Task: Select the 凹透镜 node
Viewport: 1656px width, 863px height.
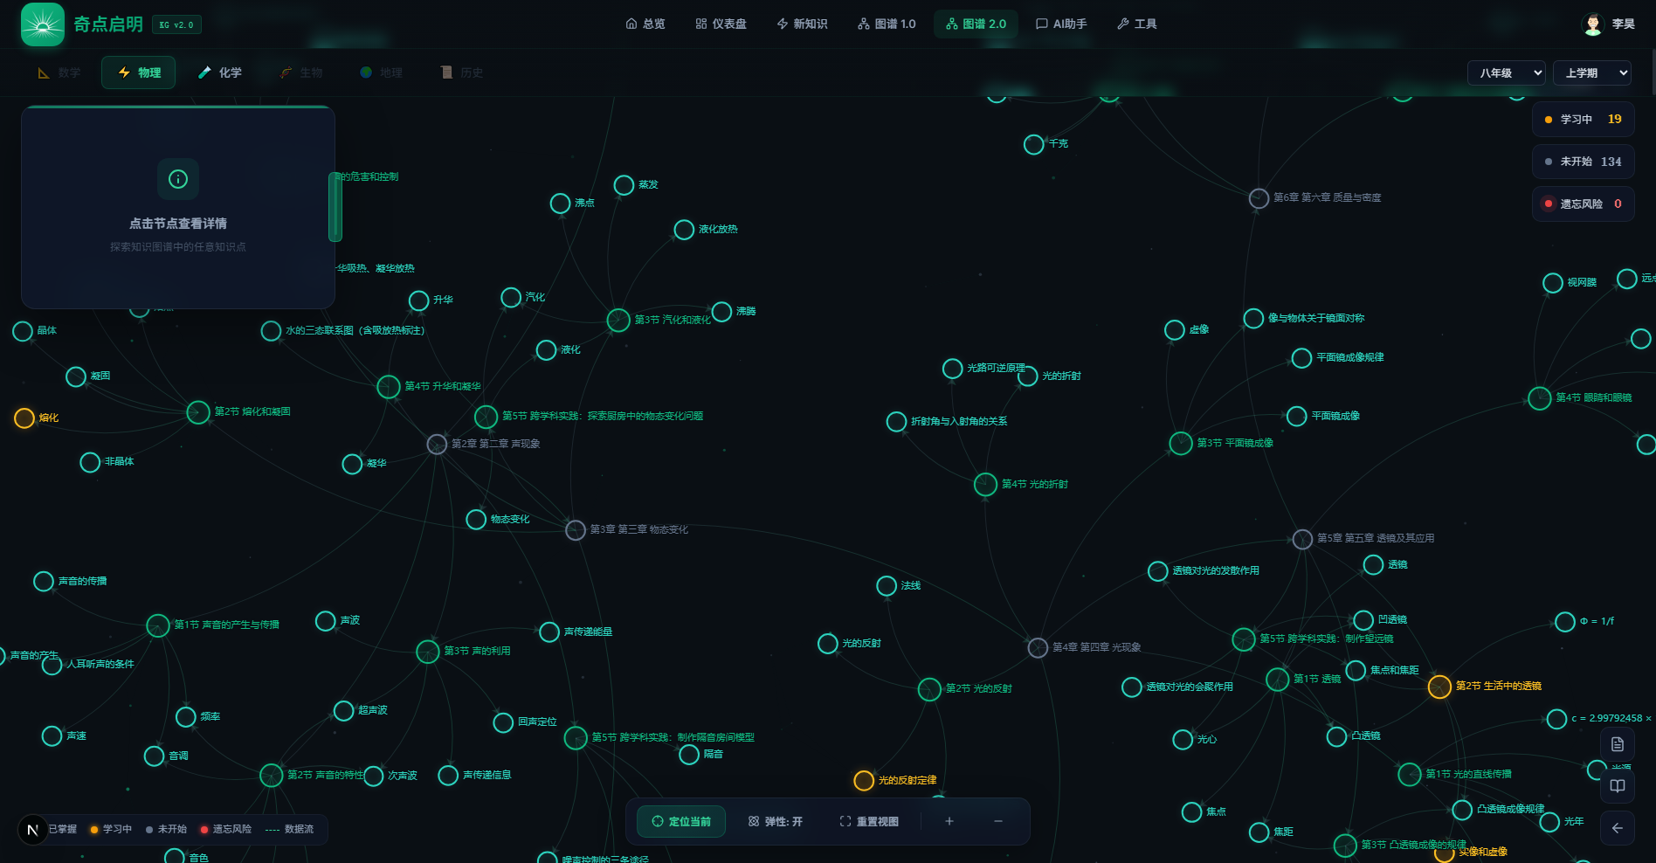Action: click(1363, 620)
